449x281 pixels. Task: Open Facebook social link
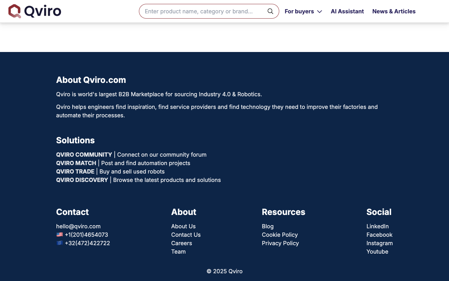pos(380,235)
